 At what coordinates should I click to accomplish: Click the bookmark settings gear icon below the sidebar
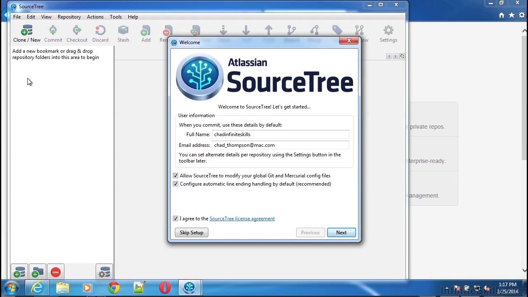(104, 272)
